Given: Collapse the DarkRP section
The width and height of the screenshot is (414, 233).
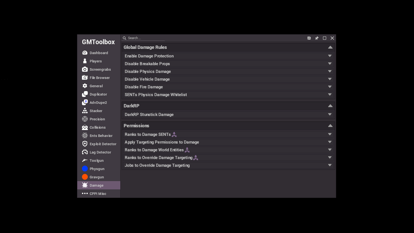Looking at the screenshot, I should point(330,106).
